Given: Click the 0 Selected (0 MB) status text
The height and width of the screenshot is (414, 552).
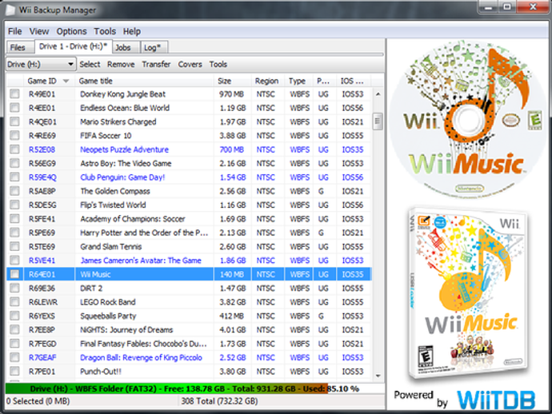Looking at the screenshot, I should [x=38, y=401].
